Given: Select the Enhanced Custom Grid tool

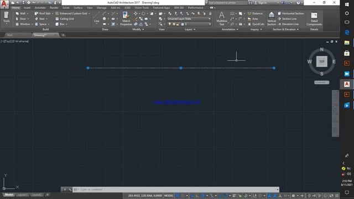Looking at the screenshot, I should 71,13.
